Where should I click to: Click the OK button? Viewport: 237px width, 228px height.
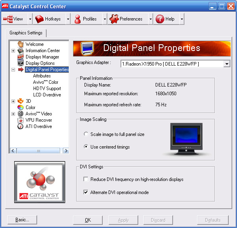pos(88,220)
